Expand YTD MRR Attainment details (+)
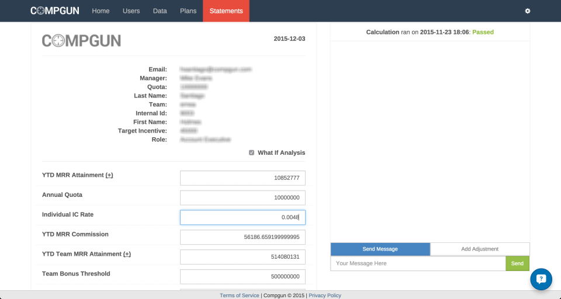Viewport: 561px width, 299px height. 109,175
